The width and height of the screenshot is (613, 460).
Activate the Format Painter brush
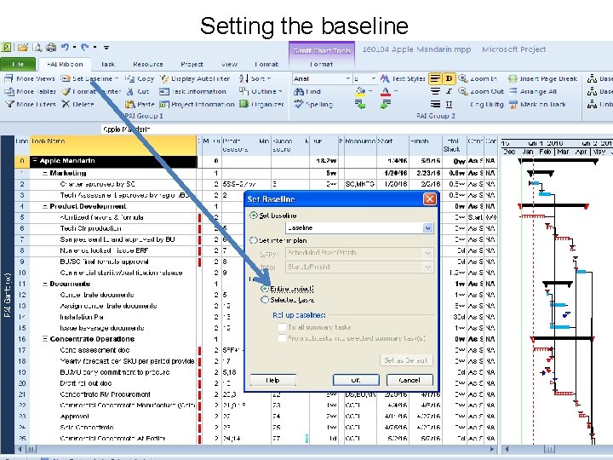click(x=91, y=91)
